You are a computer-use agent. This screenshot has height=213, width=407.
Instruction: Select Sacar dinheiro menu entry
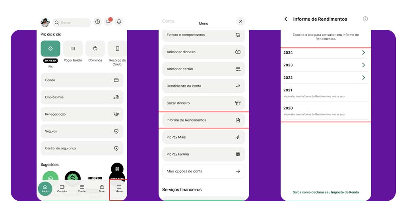click(203, 103)
